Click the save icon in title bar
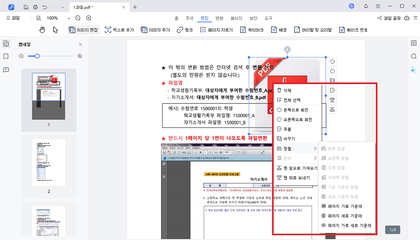This screenshot has height=240, width=420. (26, 7)
